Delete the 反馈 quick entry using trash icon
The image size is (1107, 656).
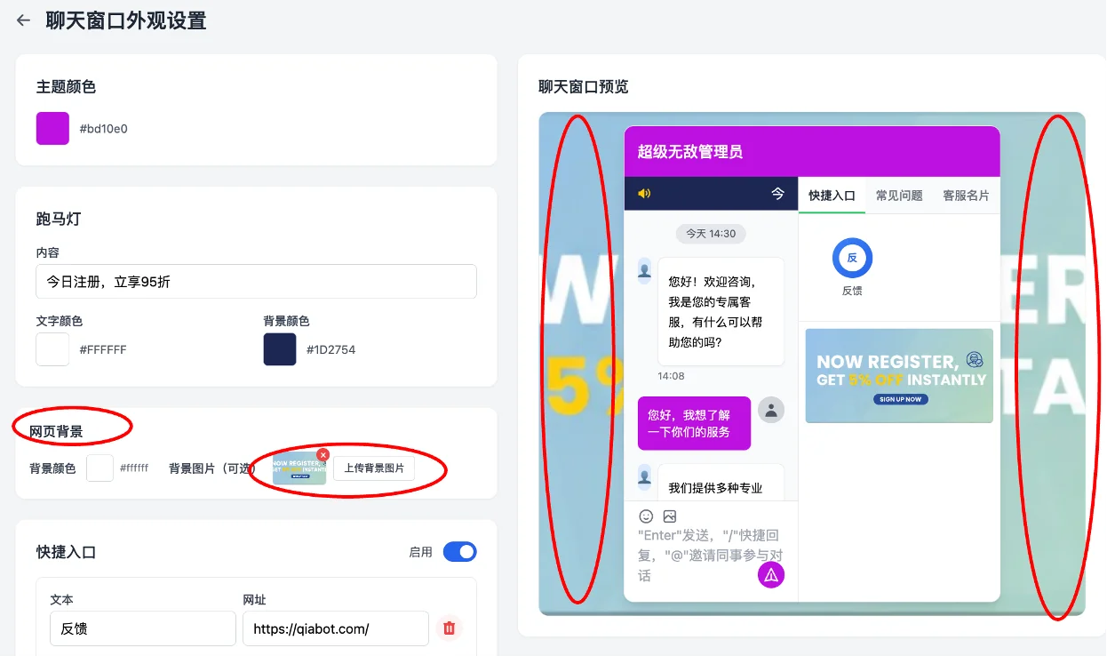coord(449,628)
